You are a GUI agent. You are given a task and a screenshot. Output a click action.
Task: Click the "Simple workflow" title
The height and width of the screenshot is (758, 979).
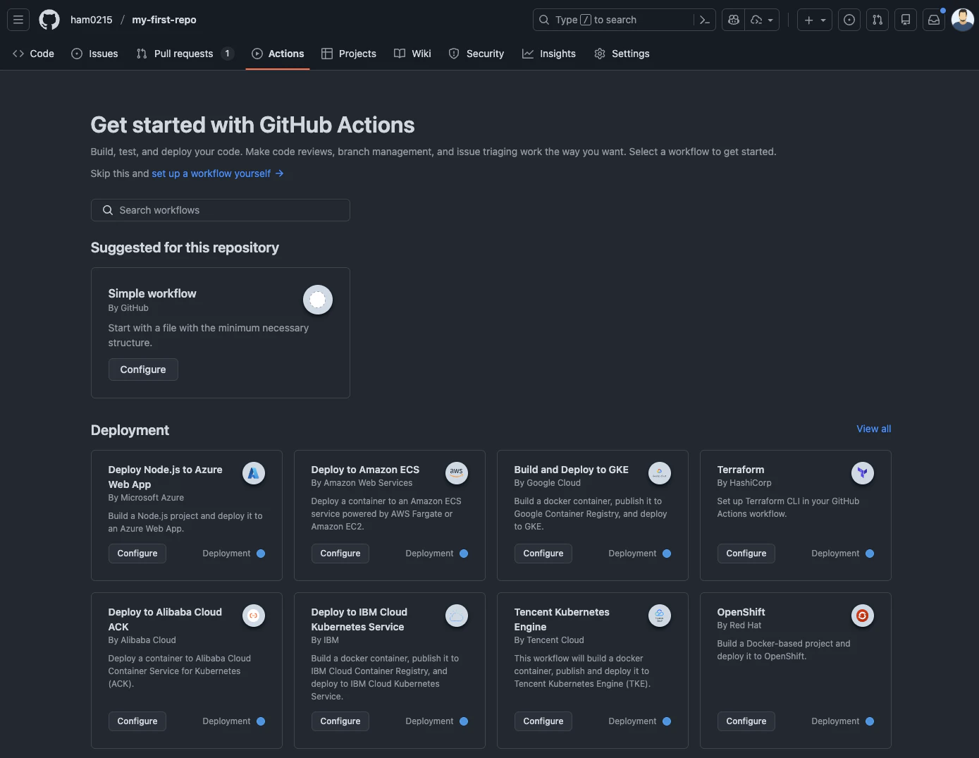(x=152, y=293)
